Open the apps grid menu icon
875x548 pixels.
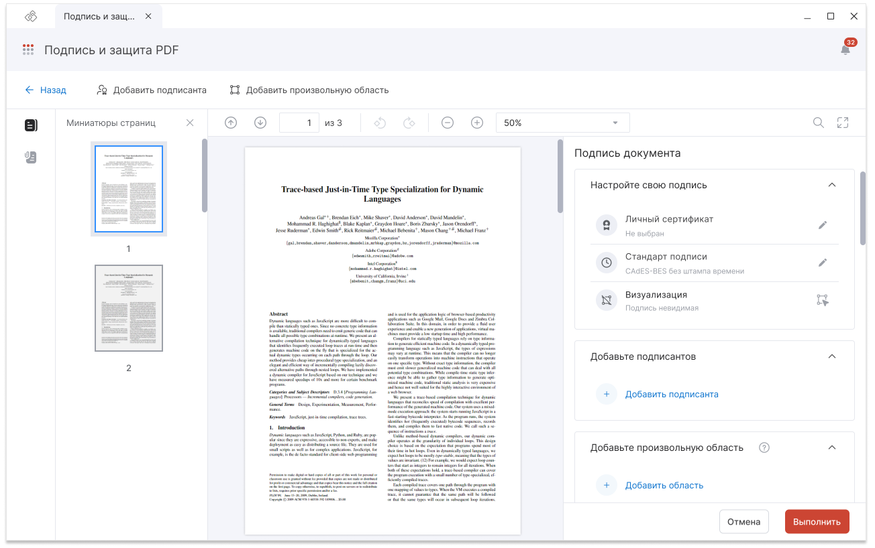tap(28, 50)
